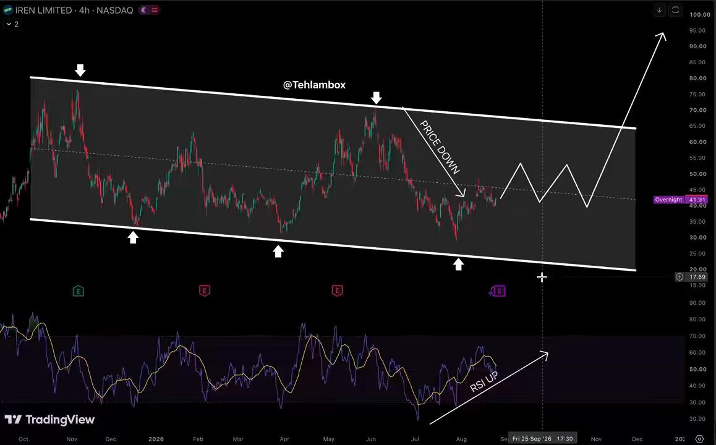Screen dimensions: 716x445
Task: Click the Aug label on the time axis
Action: (462, 439)
